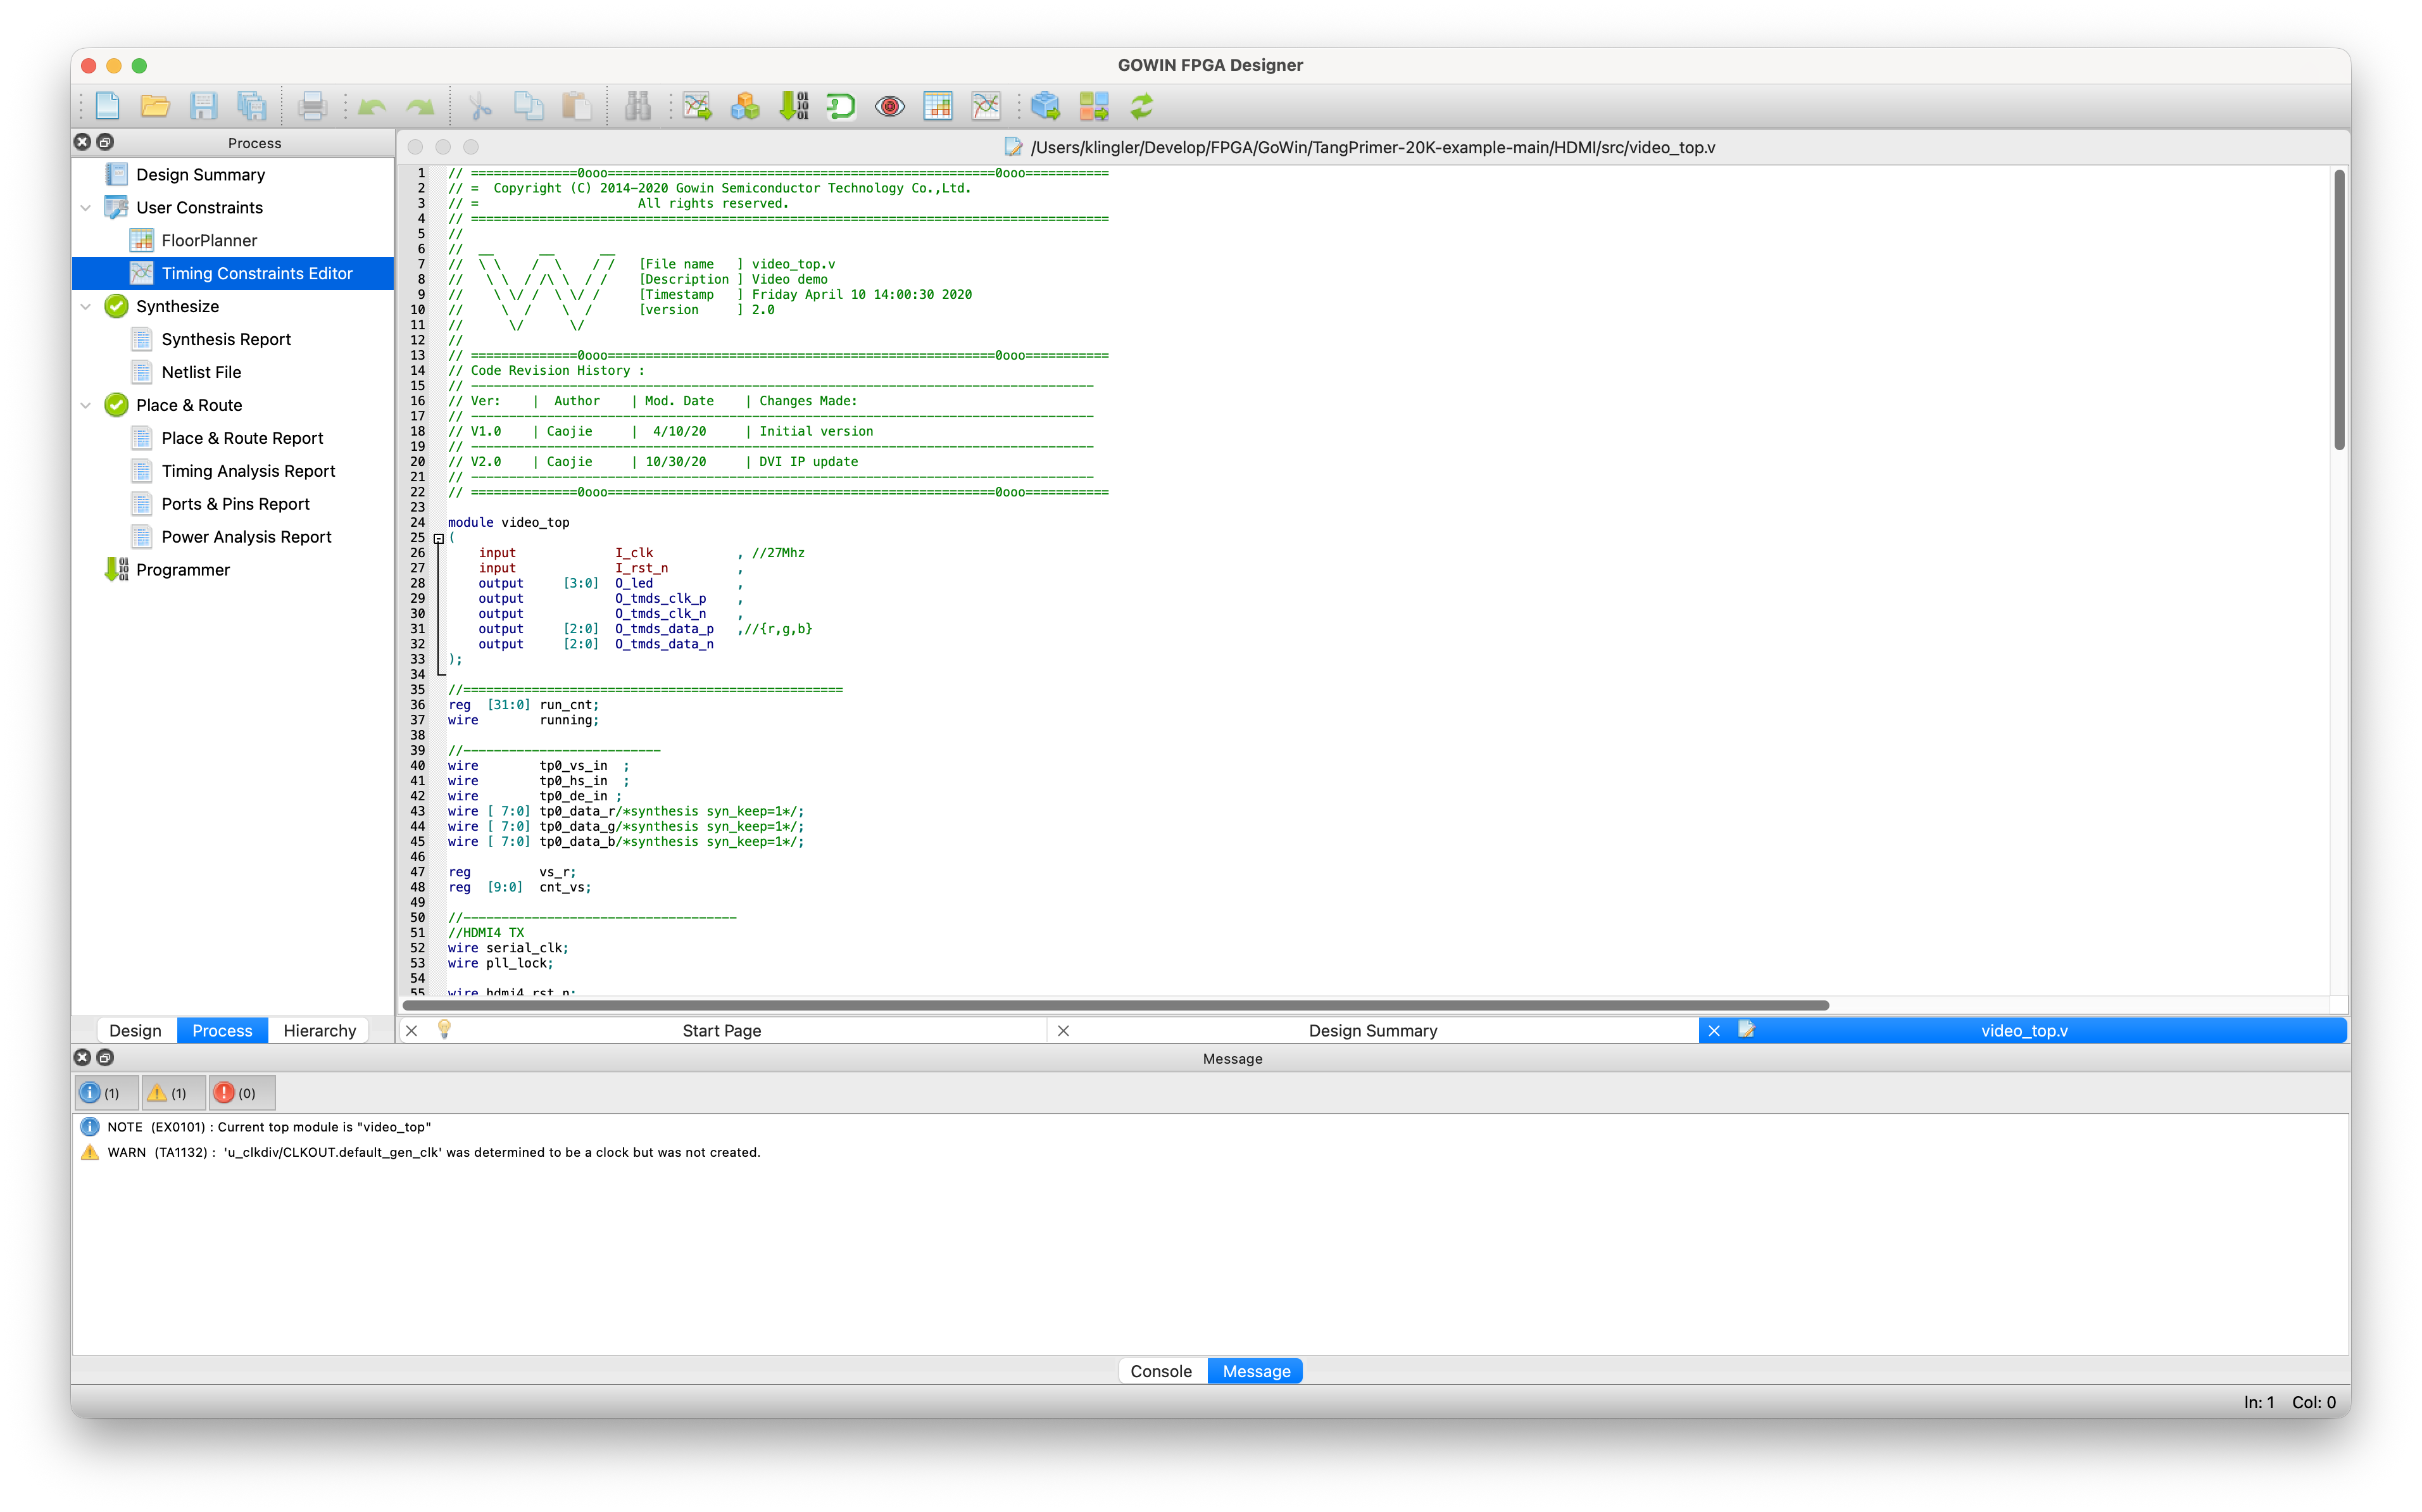Click the Open folder toolbar icon

pyautogui.click(x=155, y=106)
